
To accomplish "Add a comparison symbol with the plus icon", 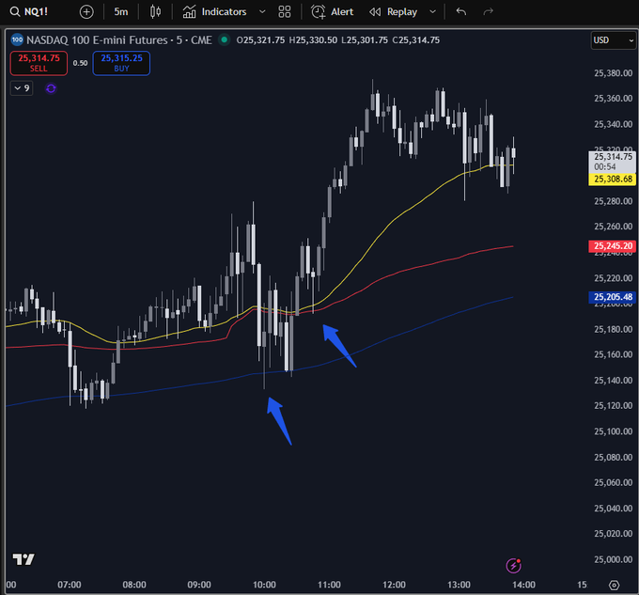I will click(86, 12).
